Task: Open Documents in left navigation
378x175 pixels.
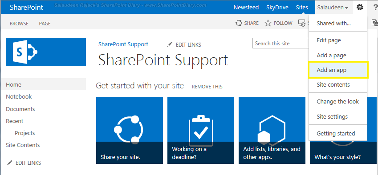Action: 20,109
